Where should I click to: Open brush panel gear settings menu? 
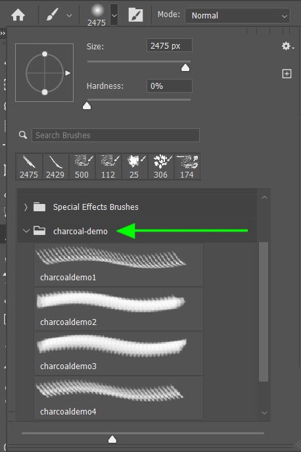pos(287,46)
